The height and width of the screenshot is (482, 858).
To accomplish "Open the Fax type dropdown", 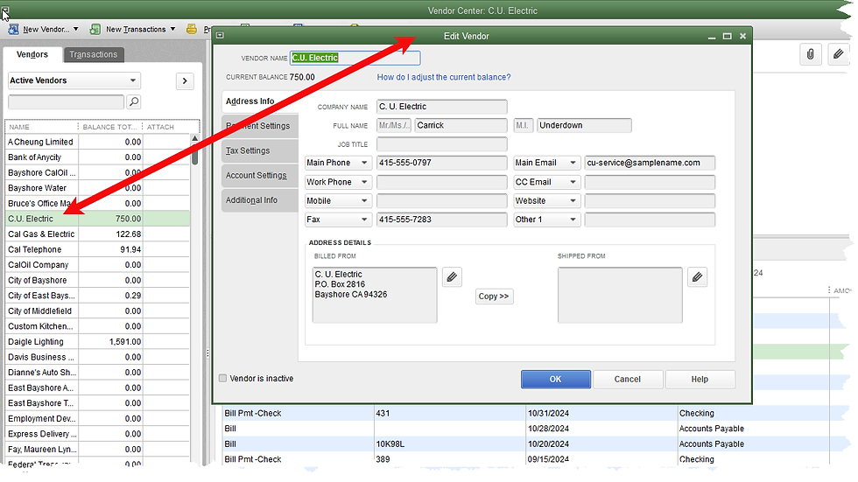I will (x=338, y=220).
